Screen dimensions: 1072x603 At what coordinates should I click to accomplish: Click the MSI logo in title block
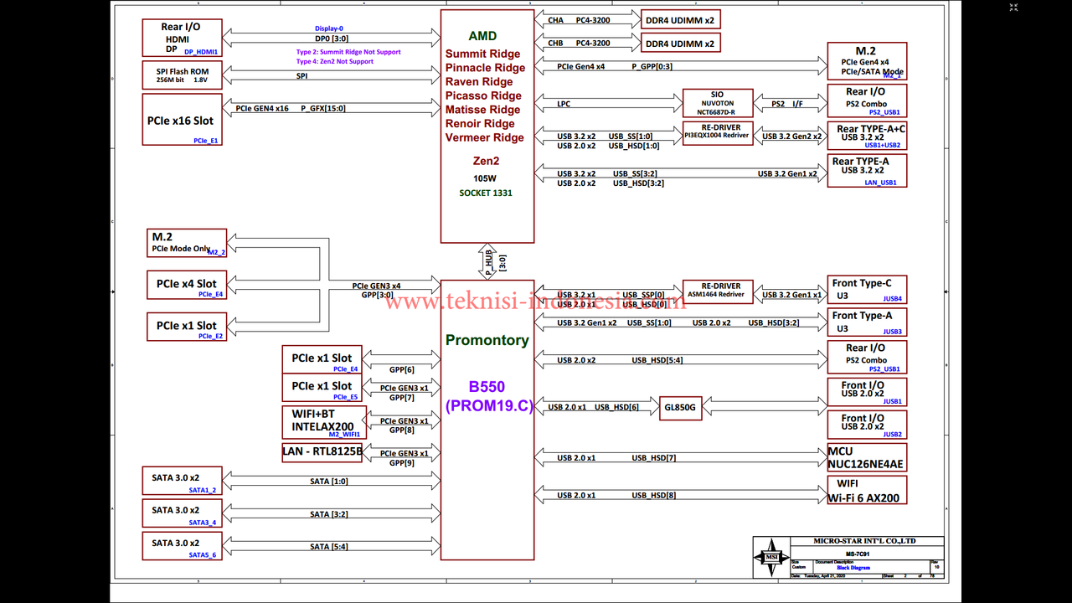pos(770,557)
